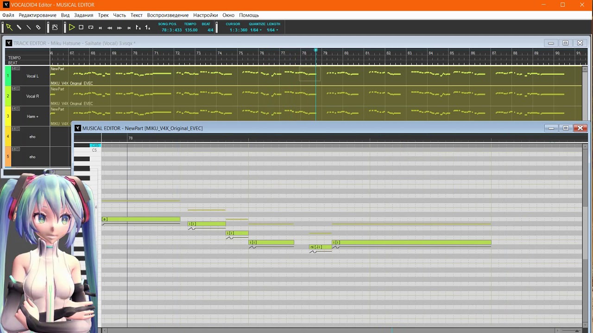
Task: Select the line drawing tool
Action: click(29, 27)
